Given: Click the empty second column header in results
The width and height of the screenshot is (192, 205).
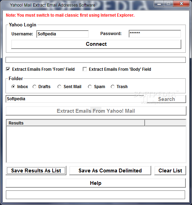Looking at the screenshot, I should 165,123.
